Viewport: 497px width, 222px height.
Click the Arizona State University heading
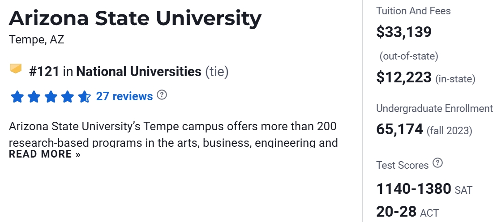click(x=135, y=18)
